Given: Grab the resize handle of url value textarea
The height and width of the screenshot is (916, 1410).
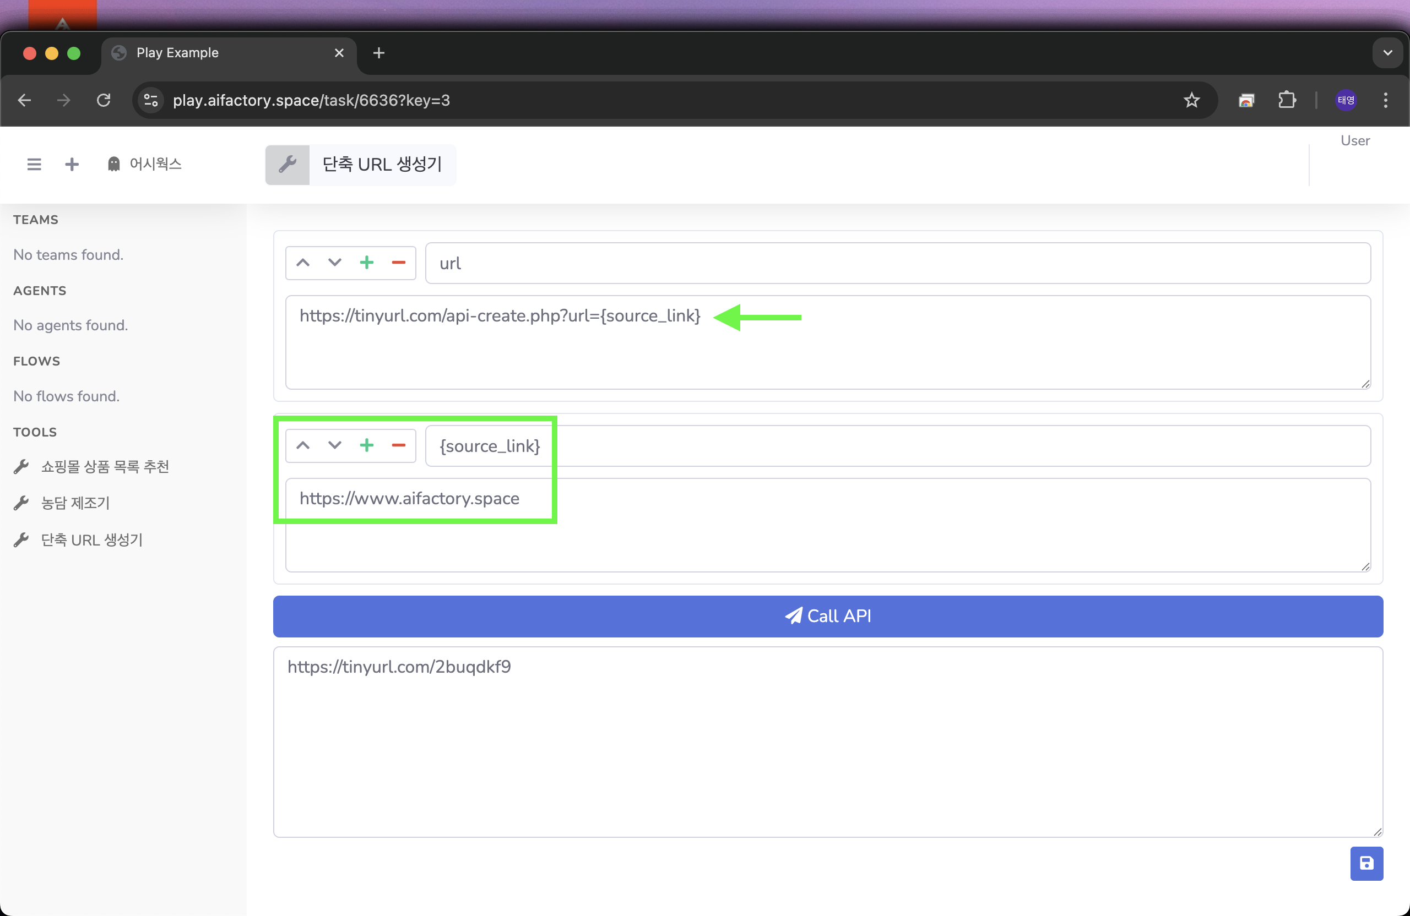Looking at the screenshot, I should [1365, 384].
